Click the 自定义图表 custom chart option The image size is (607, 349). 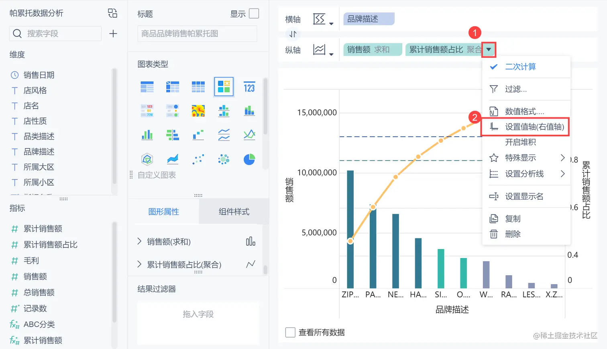157,174
